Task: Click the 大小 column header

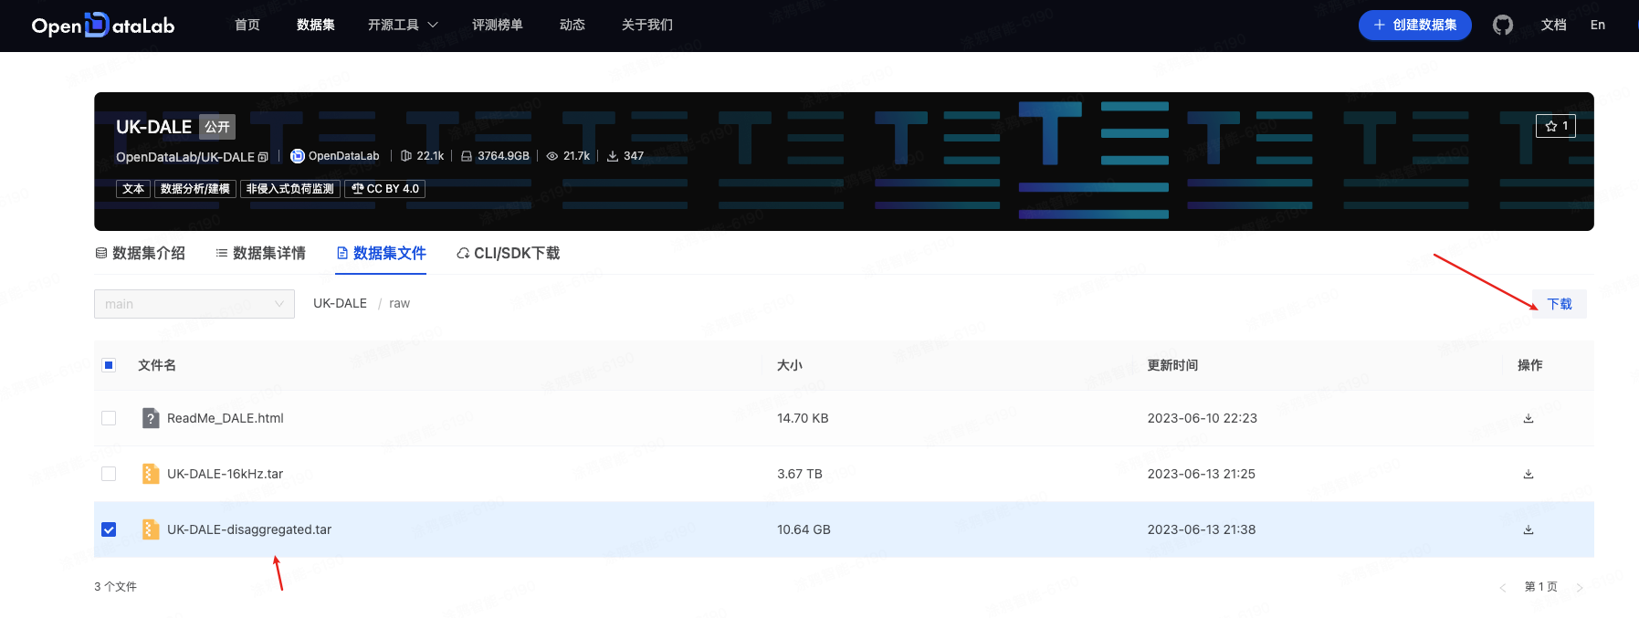Action: click(790, 365)
